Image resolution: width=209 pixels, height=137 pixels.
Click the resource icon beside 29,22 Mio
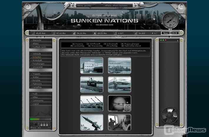tap(94, 33)
